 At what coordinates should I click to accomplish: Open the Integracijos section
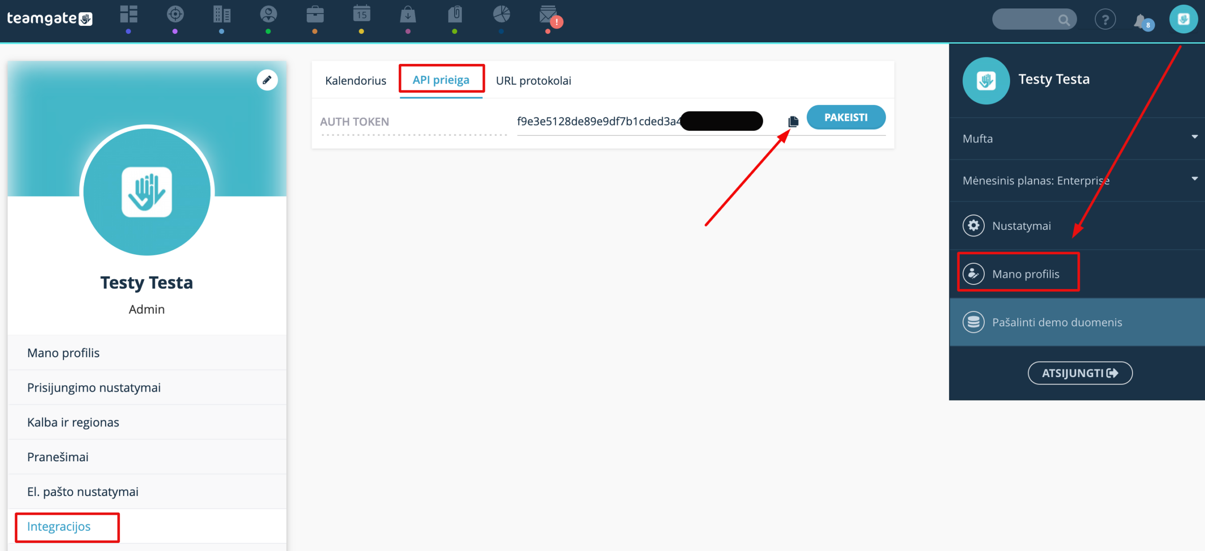[x=147, y=527]
